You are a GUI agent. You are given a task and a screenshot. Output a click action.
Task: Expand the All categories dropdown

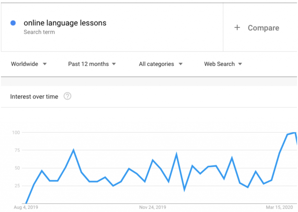coord(161,64)
